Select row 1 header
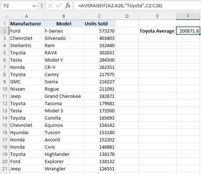 [5, 24]
